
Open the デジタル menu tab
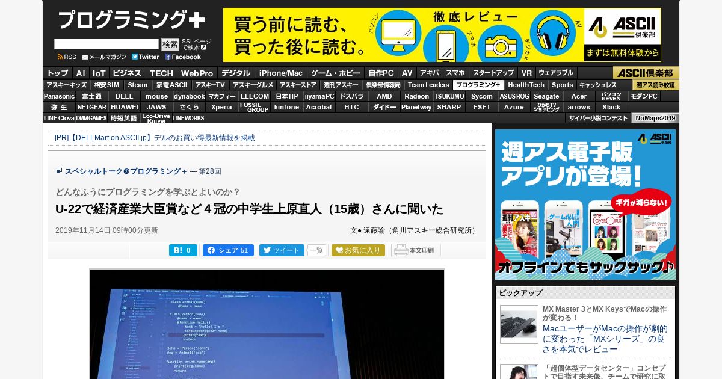(x=236, y=73)
